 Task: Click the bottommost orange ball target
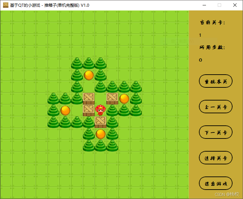tap(101, 134)
